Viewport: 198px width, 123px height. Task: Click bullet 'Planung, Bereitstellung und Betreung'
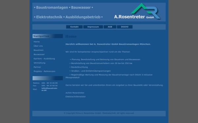[105, 59]
